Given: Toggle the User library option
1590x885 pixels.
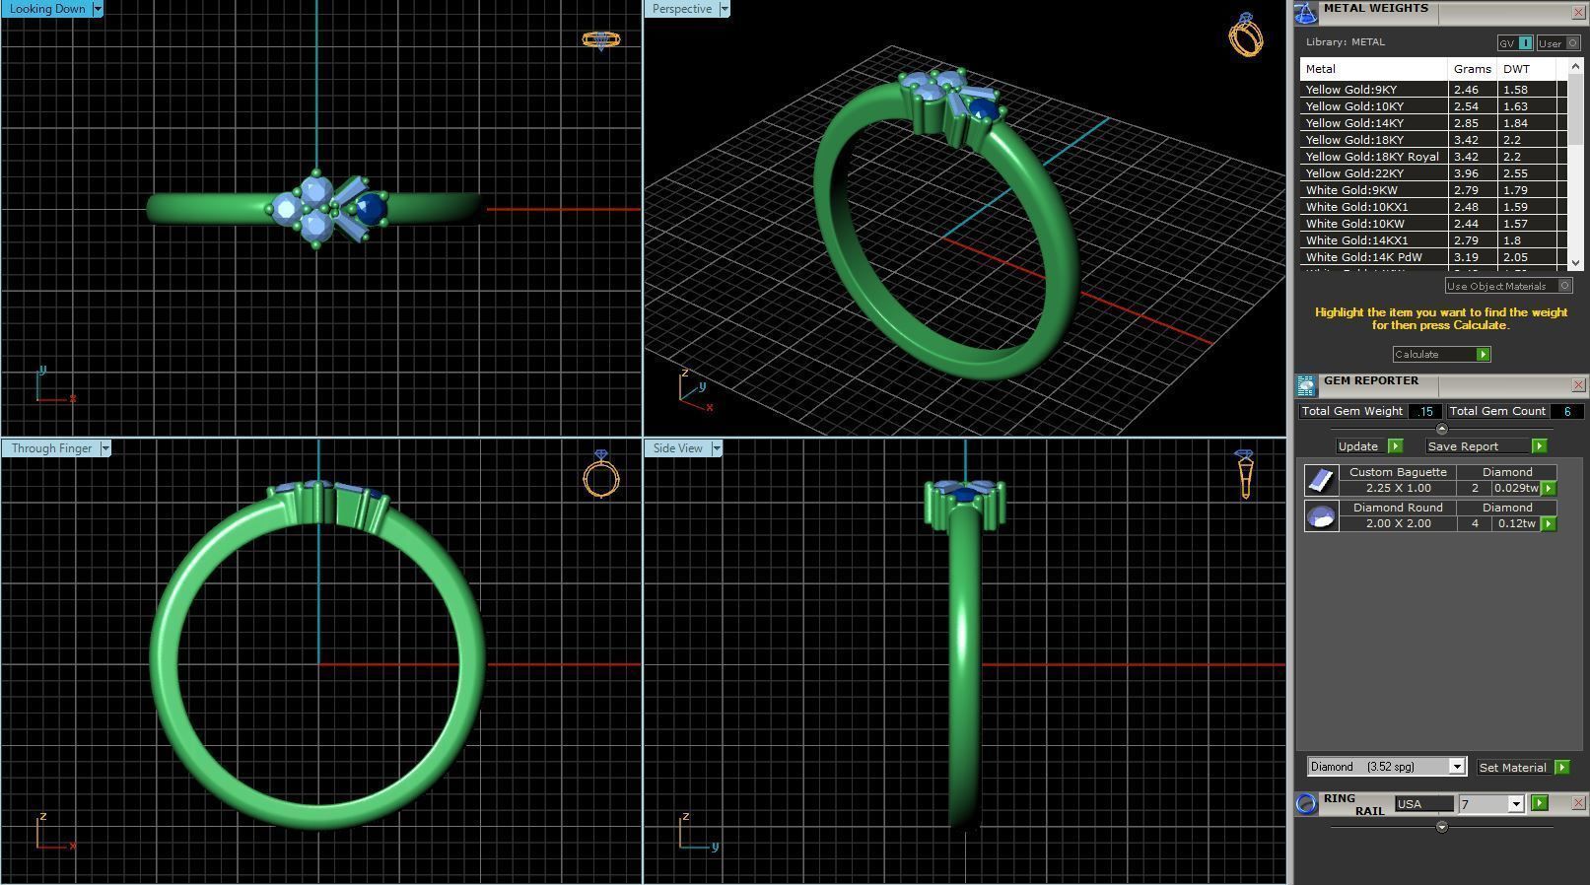Looking at the screenshot, I should pos(1558,43).
